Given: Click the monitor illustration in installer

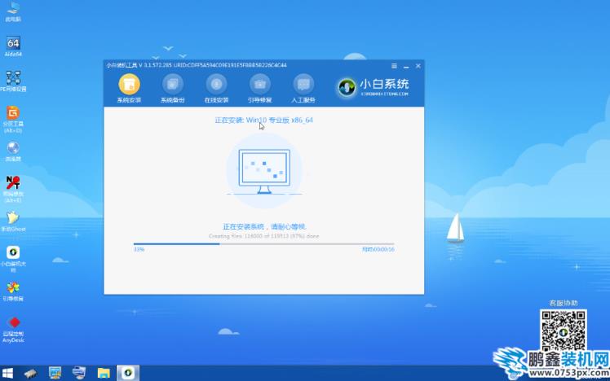Looking at the screenshot, I should (264, 171).
